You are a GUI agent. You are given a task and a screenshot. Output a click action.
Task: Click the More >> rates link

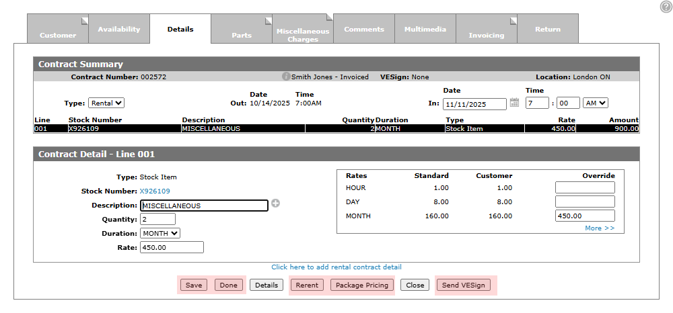coord(600,228)
